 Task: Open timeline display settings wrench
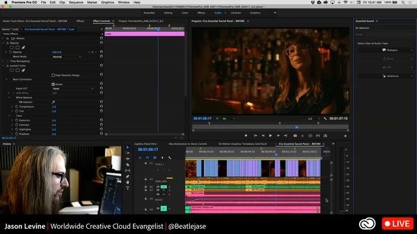(x=169, y=157)
